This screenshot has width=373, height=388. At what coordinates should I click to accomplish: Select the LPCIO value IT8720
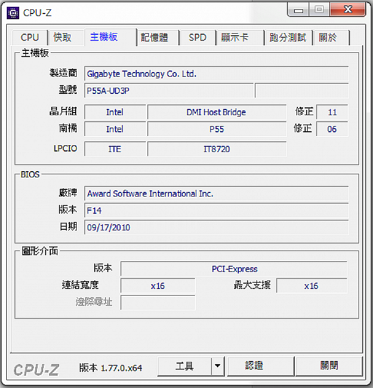point(217,149)
